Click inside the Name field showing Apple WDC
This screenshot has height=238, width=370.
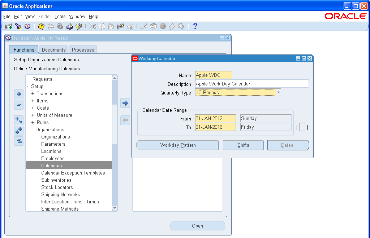click(213, 75)
